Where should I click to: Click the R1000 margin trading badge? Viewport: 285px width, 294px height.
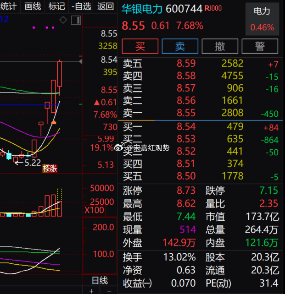point(213,8)
